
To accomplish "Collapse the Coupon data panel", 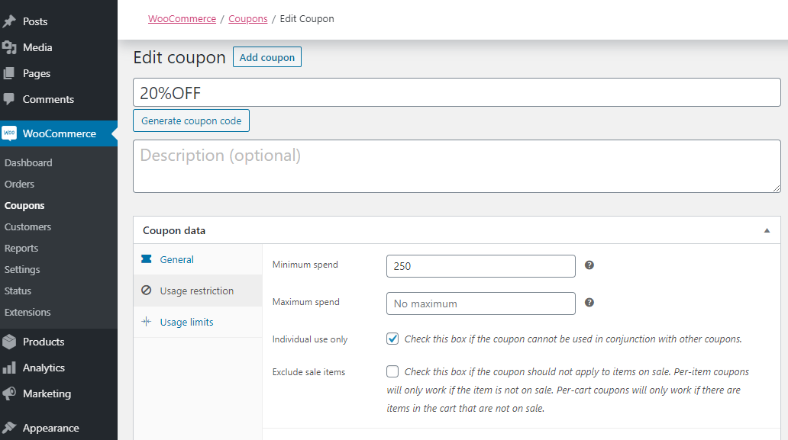I will point(767,230).
